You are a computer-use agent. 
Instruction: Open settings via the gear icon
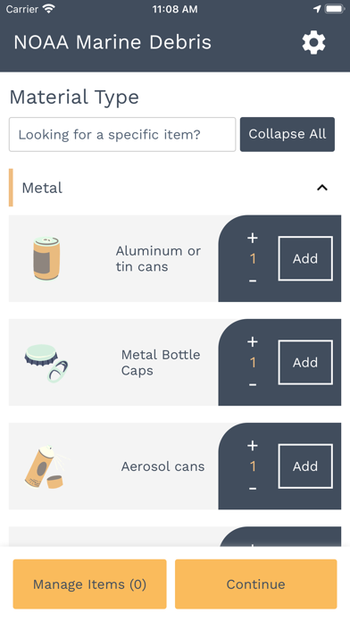tap(313, 42)
